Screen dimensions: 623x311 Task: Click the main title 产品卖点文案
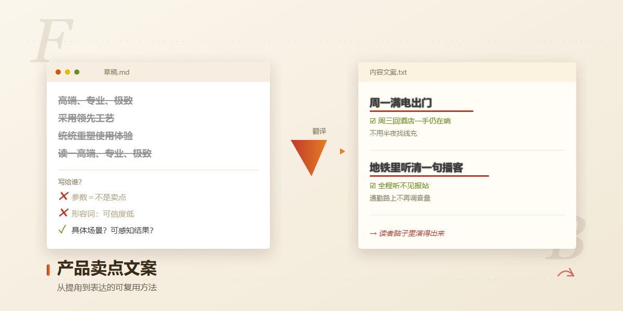[x=107, y=268]
